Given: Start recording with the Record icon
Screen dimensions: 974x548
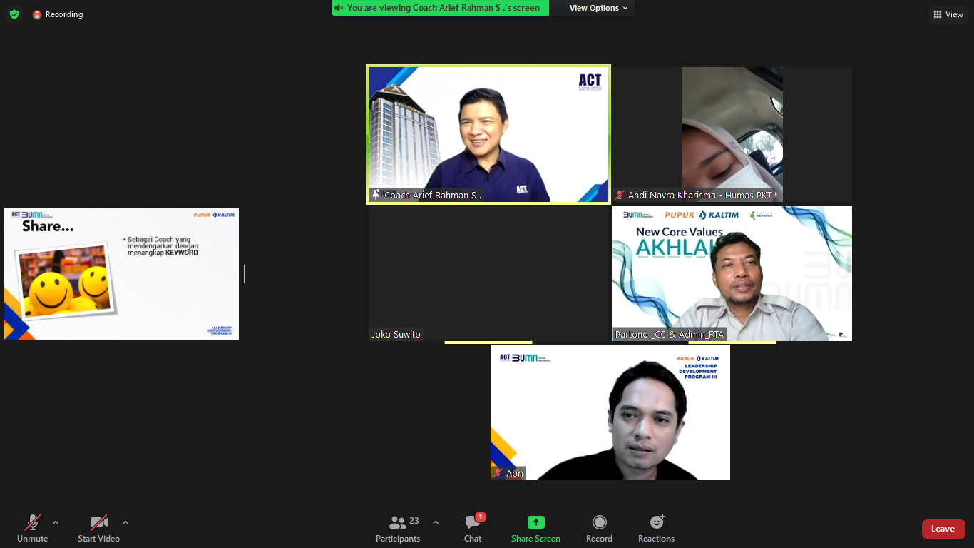Looking at the screenshot, I should [599, 522].
